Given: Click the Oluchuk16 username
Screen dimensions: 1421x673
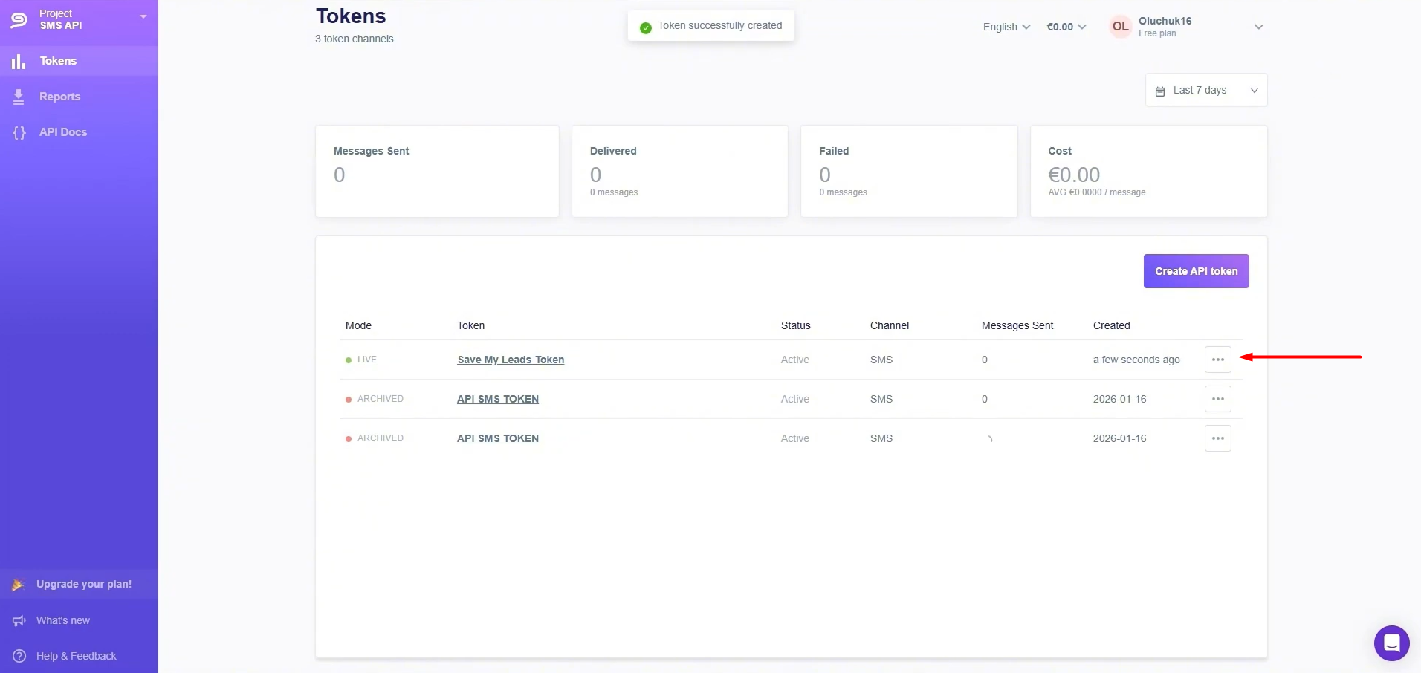Looking at the screenshot, I should coord(1165,21).
